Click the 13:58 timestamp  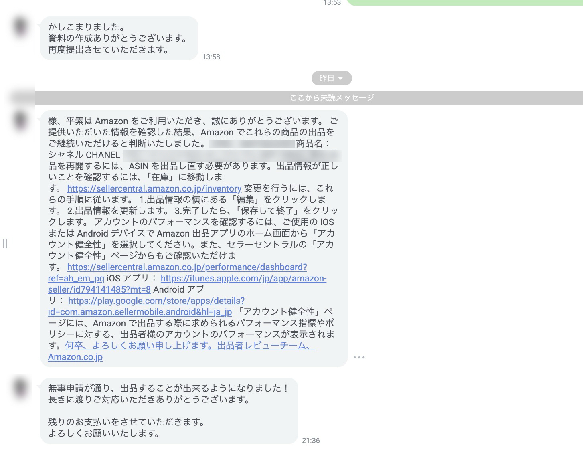(x=211, y=57)
